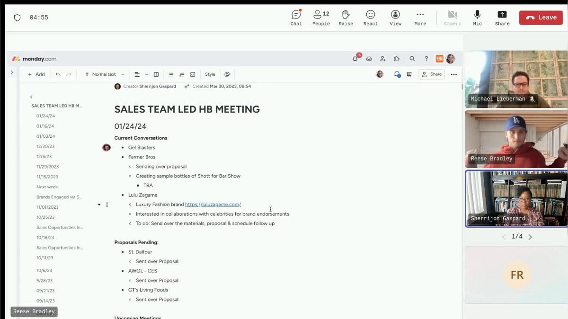Go to Brands Engaged via S... outline entry
The image size is (568, 319).
[59, 197]
